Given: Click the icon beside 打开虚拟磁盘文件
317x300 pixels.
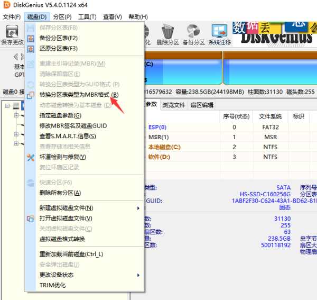Looking at the screenshot, I should (x=31, y=219).
